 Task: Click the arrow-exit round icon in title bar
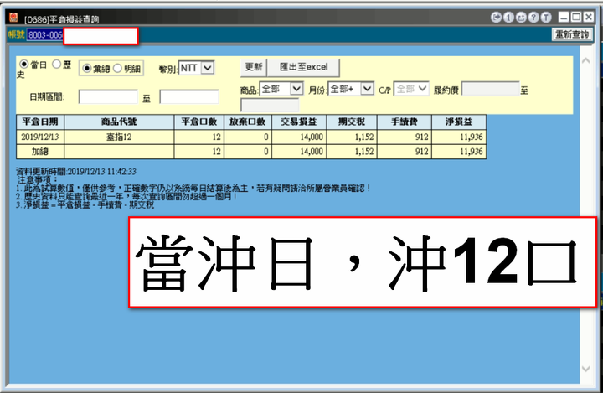(x=496, y=17)
